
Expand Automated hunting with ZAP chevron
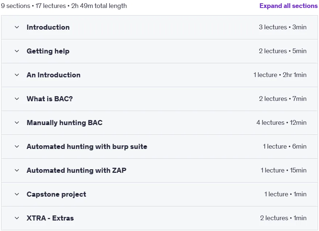(17, 170)
